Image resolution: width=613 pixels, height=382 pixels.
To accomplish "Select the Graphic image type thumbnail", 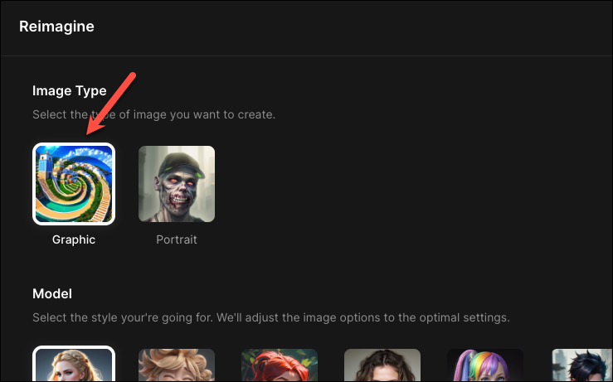I will click(x=74, y=184).
